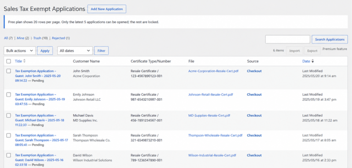The image size is (352, 168).
Task: Show All applications filter
Action: coord(6,38)
